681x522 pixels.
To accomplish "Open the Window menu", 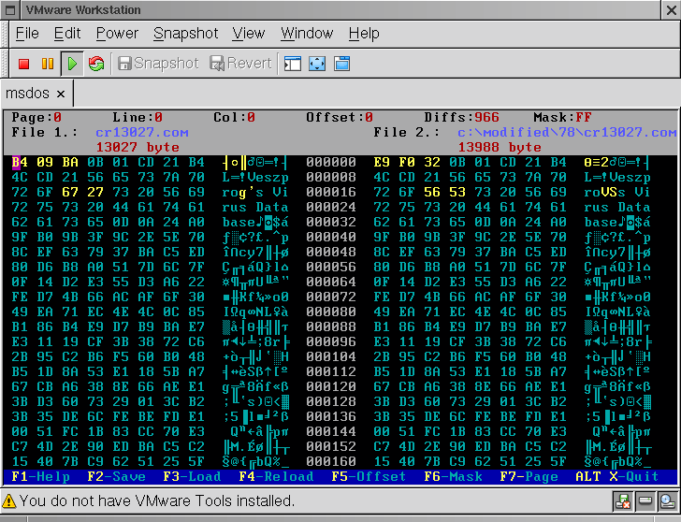I will click(307, 34).
